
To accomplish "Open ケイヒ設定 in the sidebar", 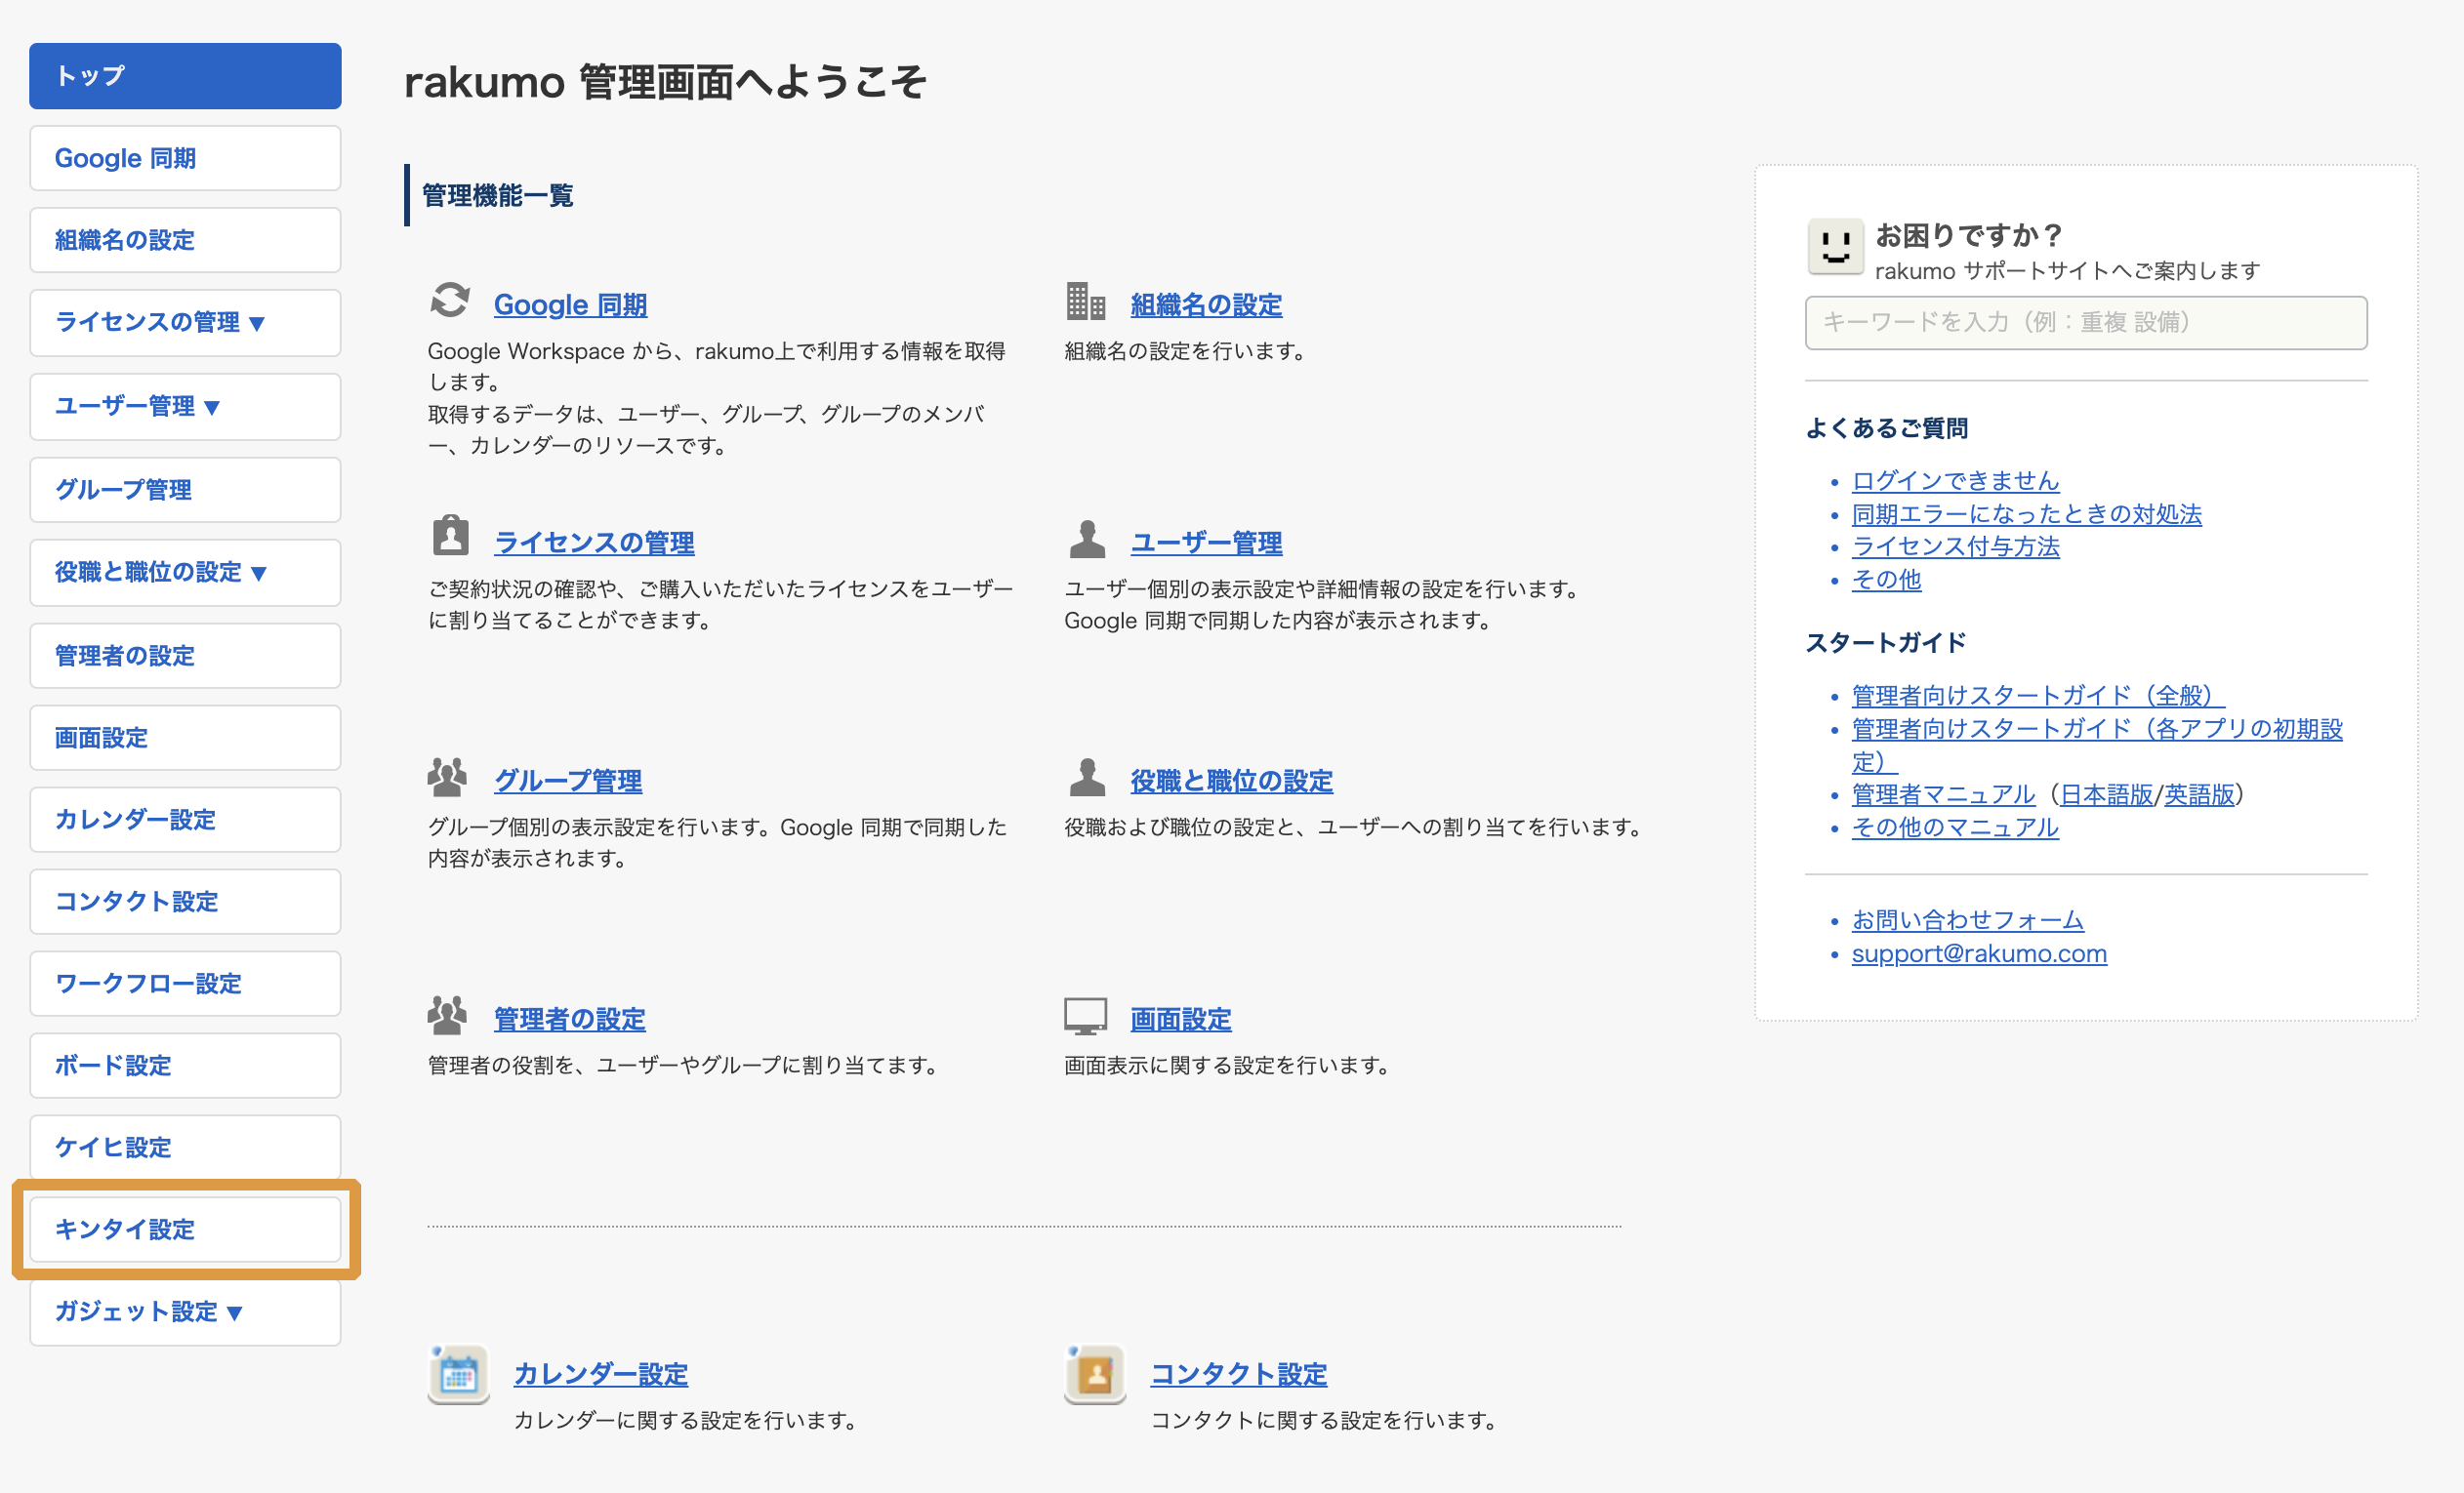I will point(185,1148).
